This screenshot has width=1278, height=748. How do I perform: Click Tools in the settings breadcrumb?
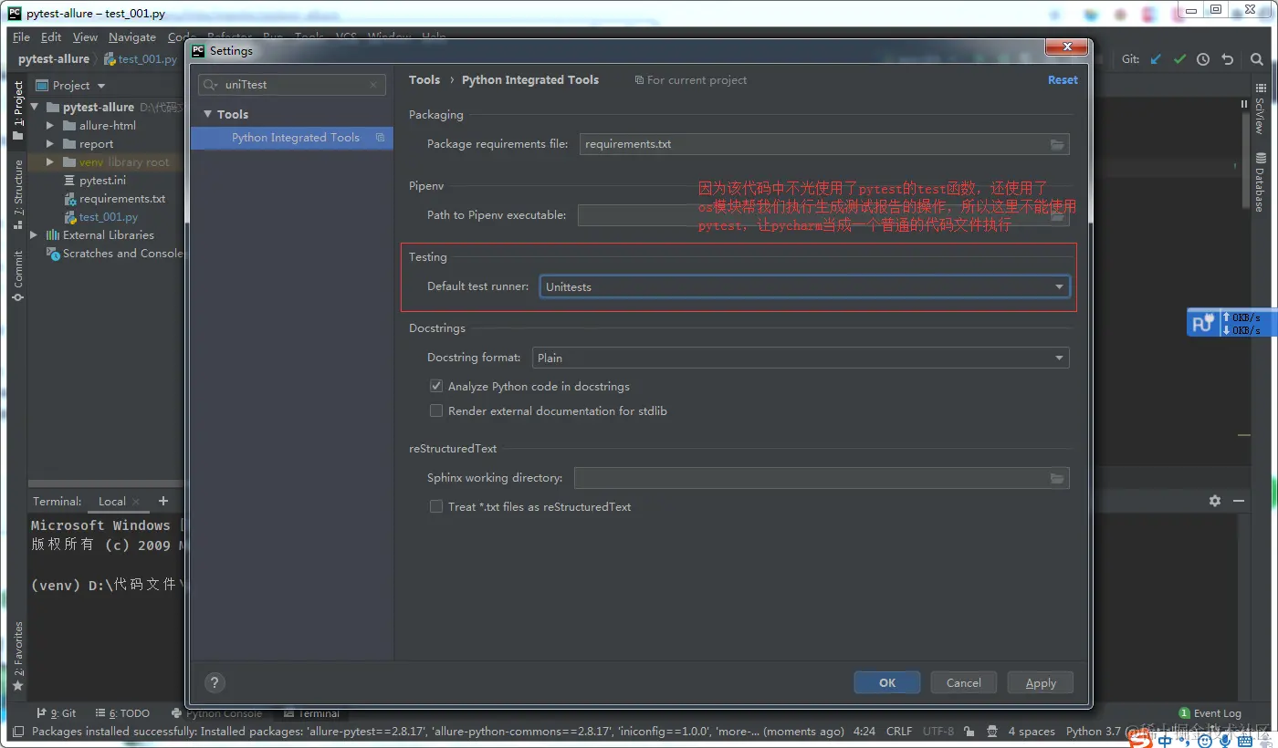(424, 80)
